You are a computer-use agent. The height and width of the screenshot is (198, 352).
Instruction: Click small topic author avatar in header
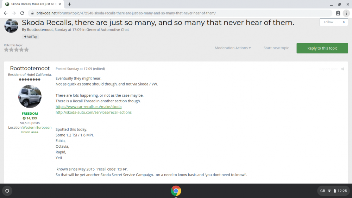pyautogui.click(x=11, y=26)
